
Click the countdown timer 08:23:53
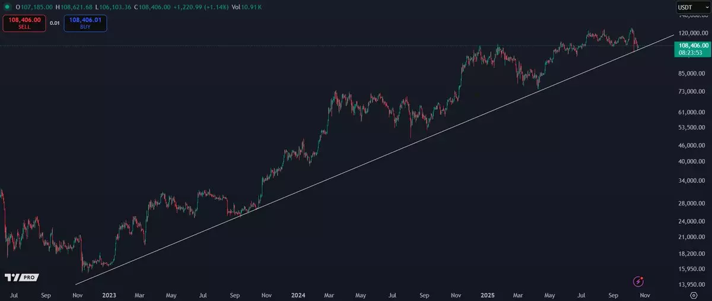pyautogui.click(x=692, y=53)
